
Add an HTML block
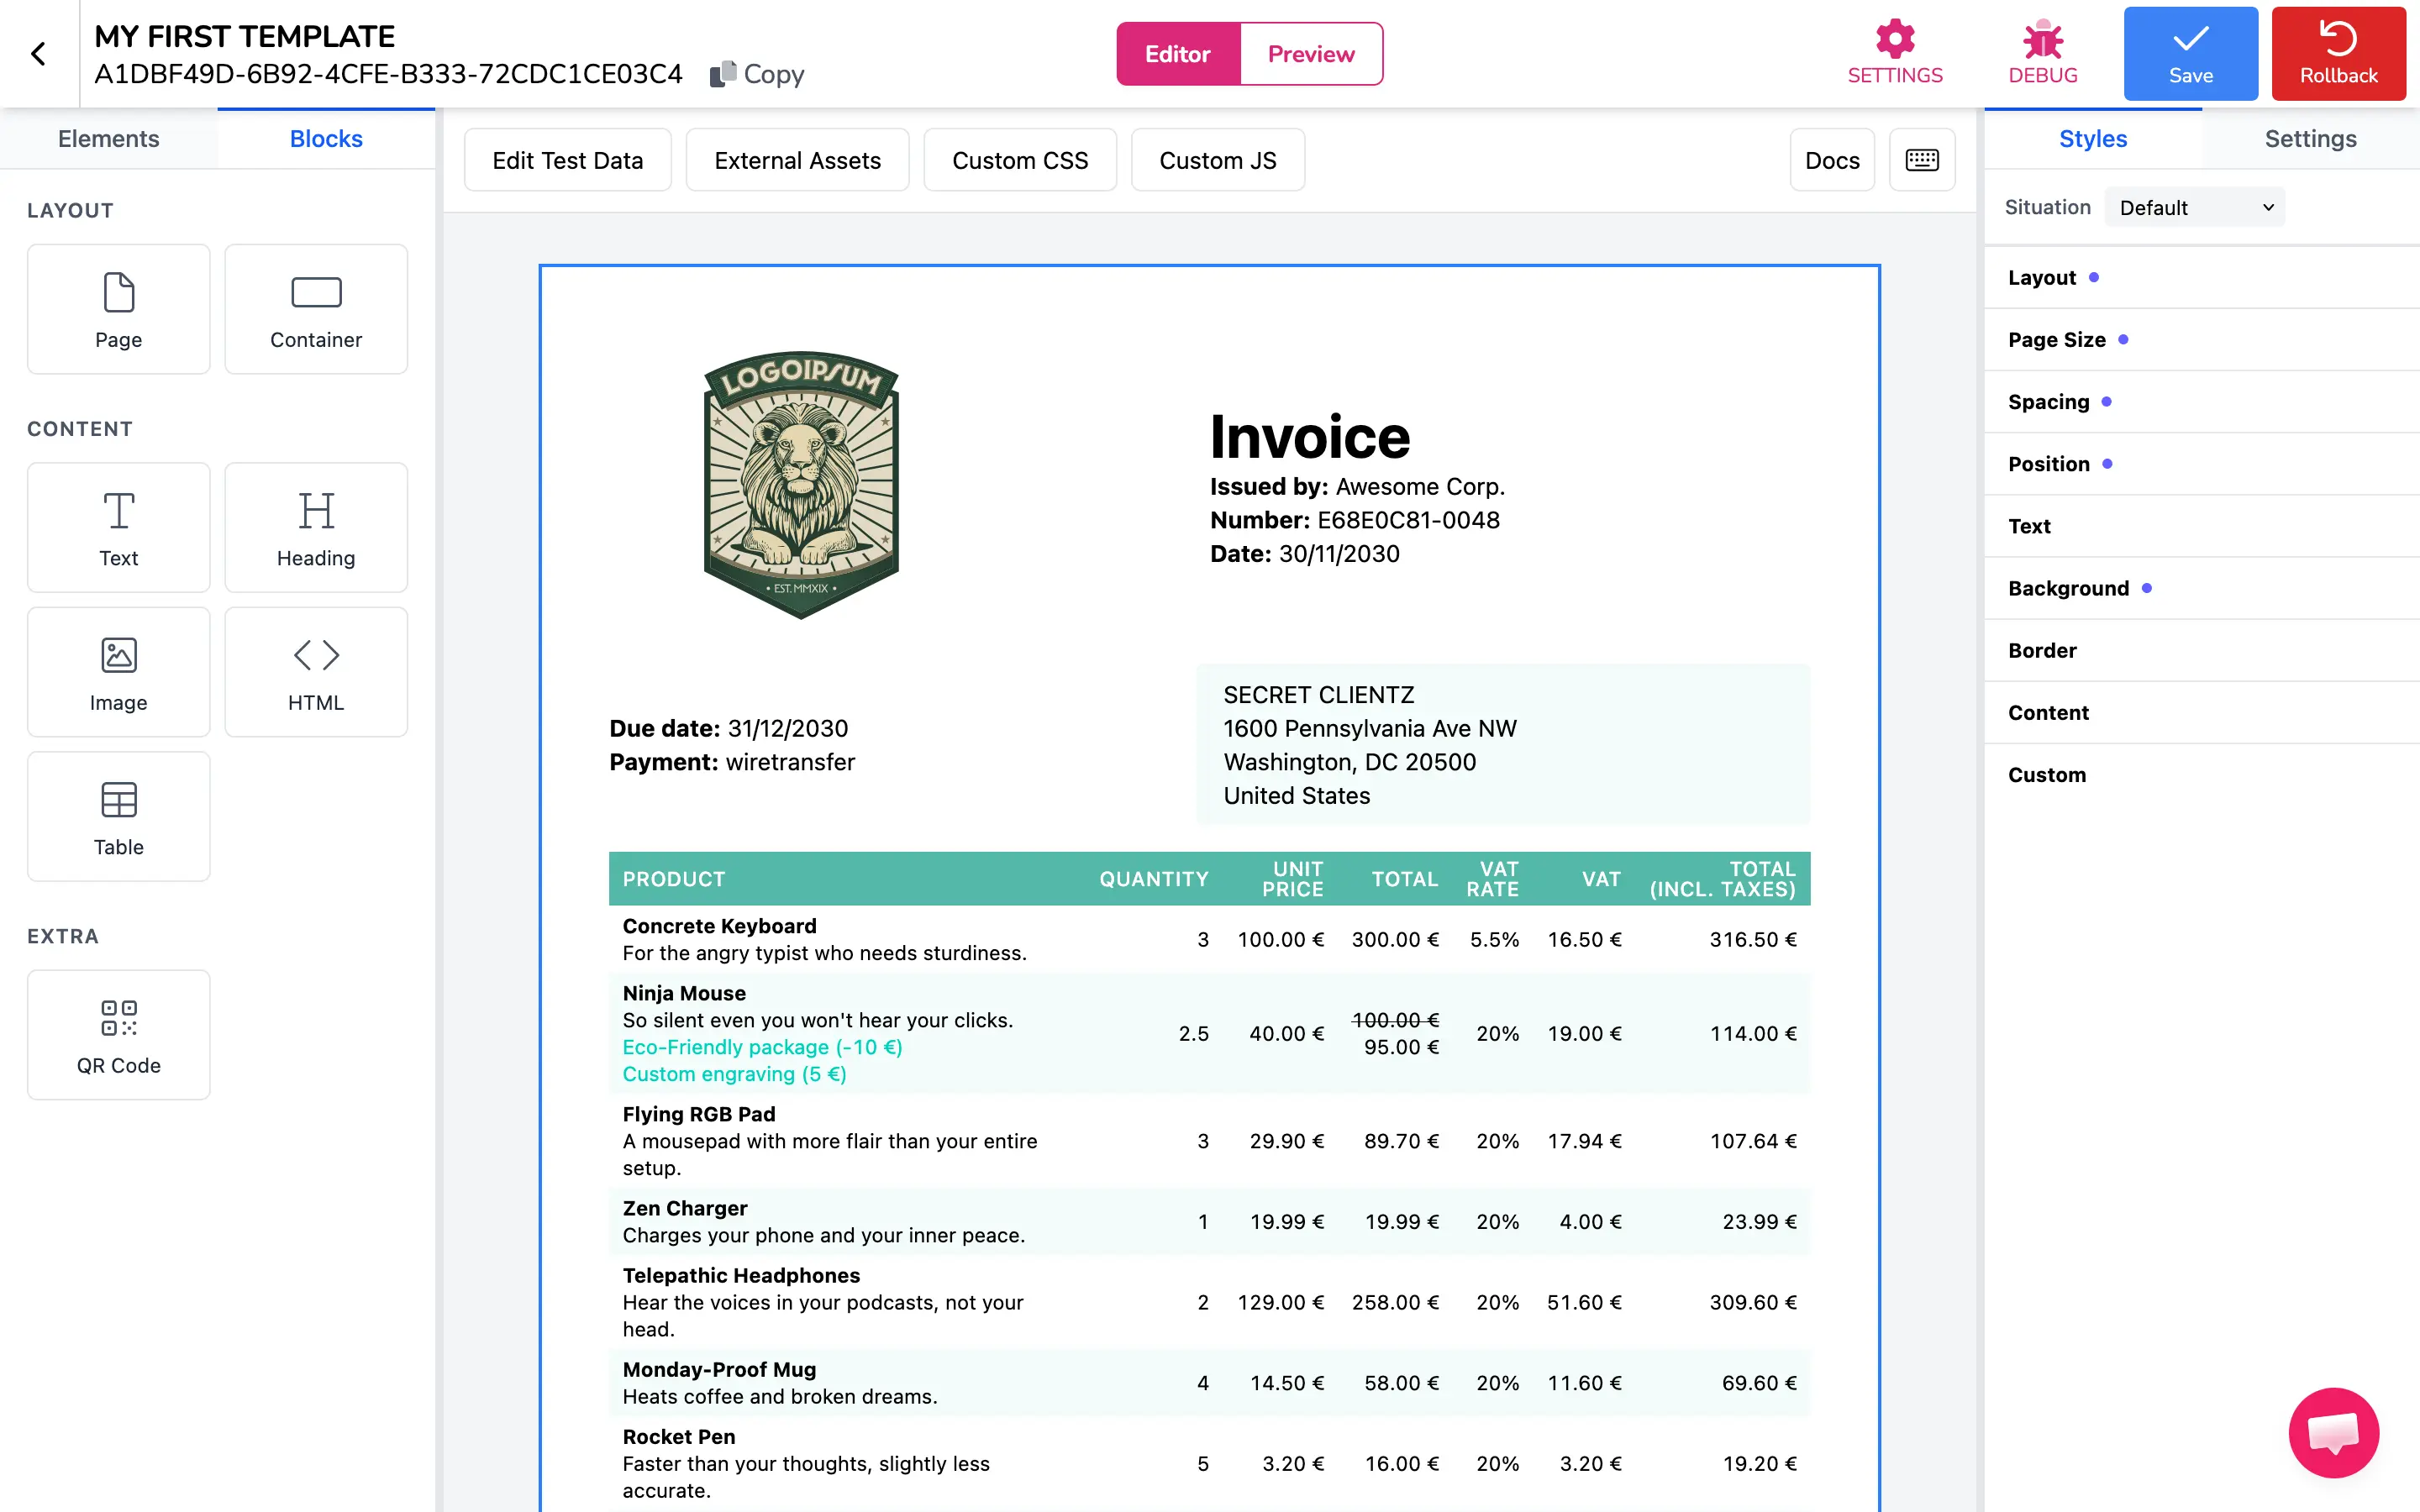tap(316, 671)
